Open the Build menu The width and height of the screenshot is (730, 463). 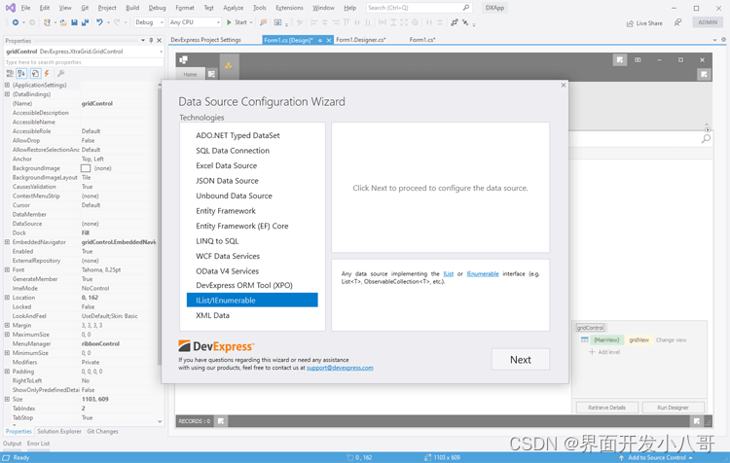click(x=132, y=8)
